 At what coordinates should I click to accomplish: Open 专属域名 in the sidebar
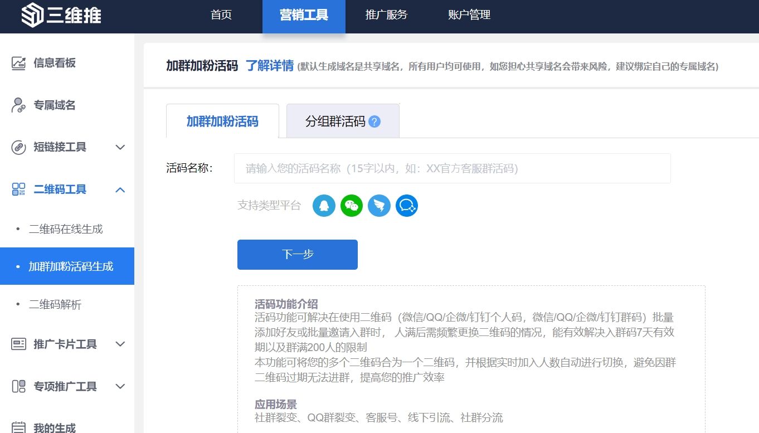(x=54, y=105)
